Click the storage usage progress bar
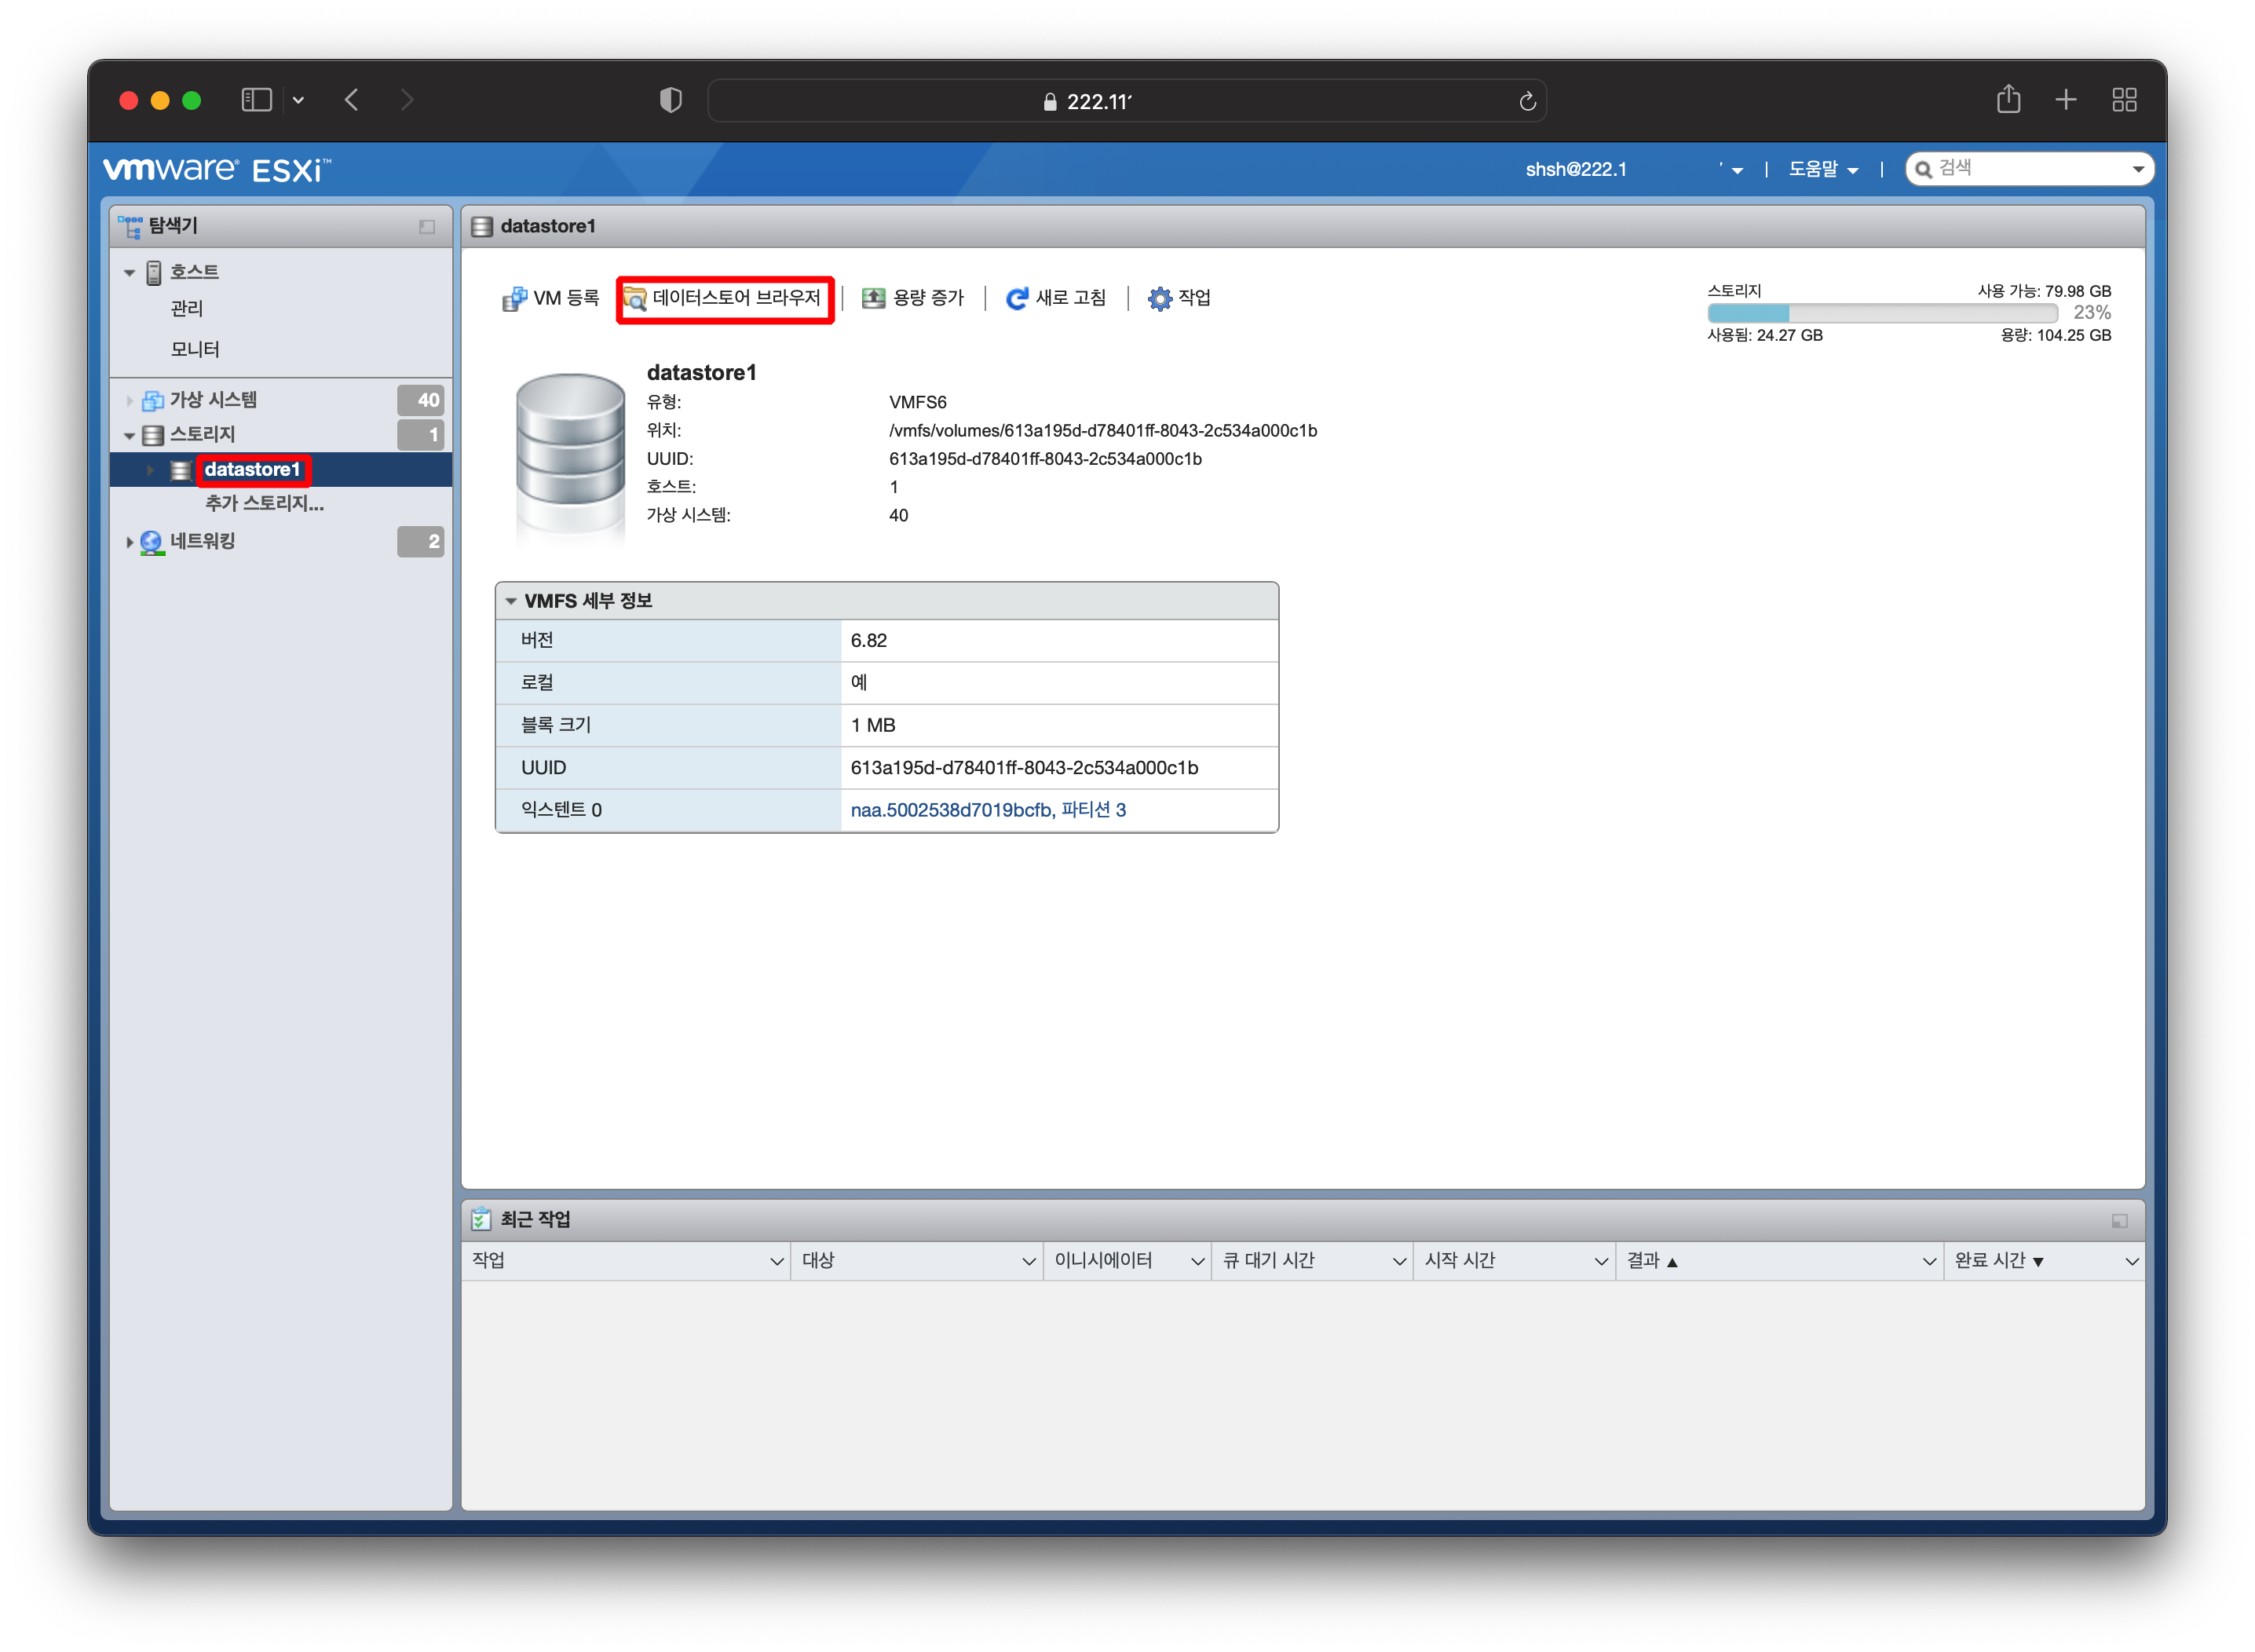The height and width of the screenshot is (1652, 2255). point(1881,313)
